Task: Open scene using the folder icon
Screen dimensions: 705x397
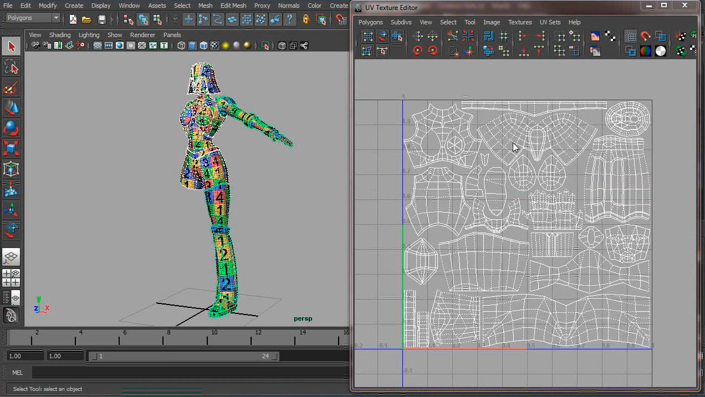Action: coord(86,19)
